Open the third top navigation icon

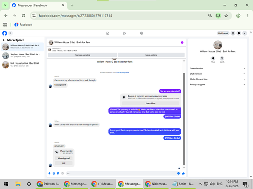tap(142, 33)
